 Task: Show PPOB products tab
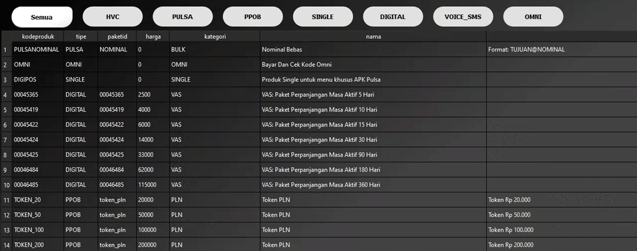253,17
